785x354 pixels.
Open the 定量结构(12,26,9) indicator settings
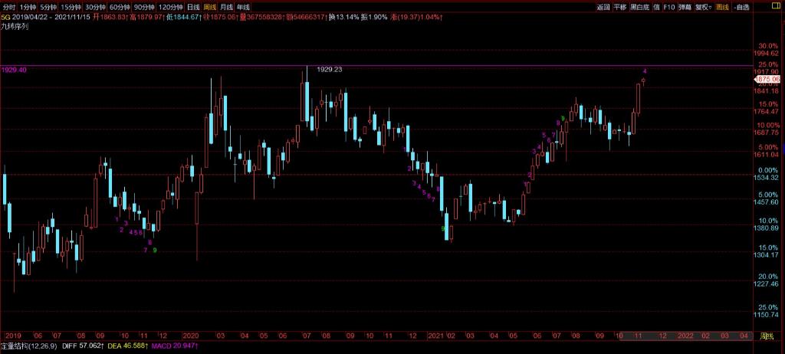(28, 347)
